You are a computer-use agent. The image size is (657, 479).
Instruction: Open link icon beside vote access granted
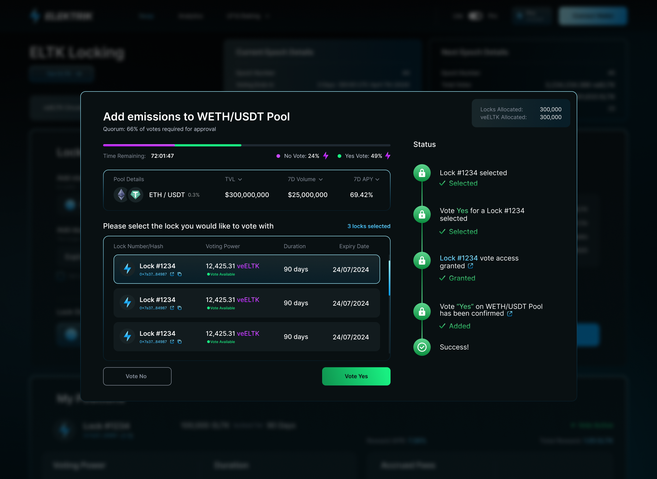coord(471,266)
